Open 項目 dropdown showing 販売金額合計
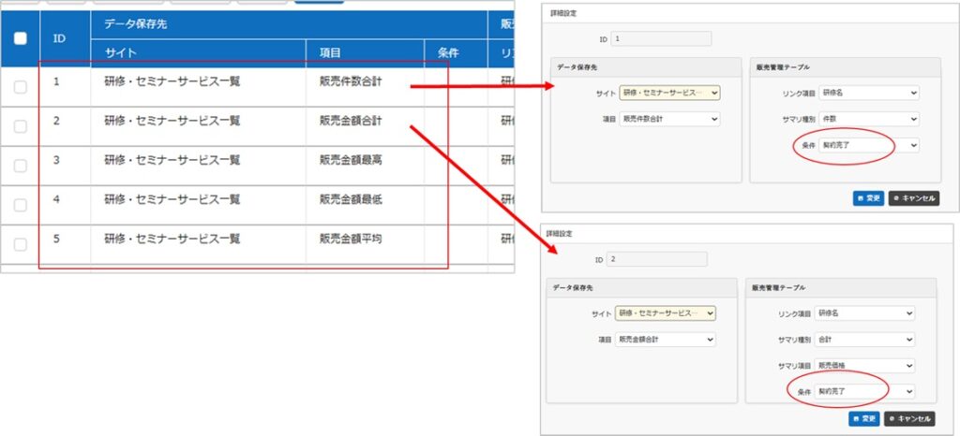 [666, 339]
